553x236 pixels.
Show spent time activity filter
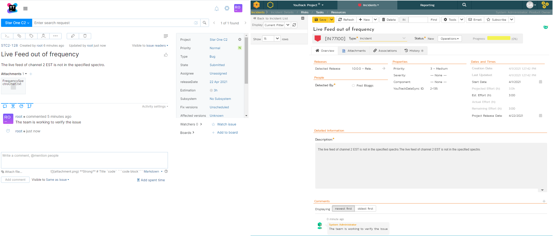[13, 106]
